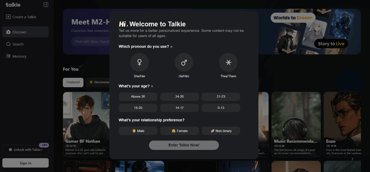Open the Gamer BF Nathan card
The image size is (370, 172).
click(x=86, y=124)
